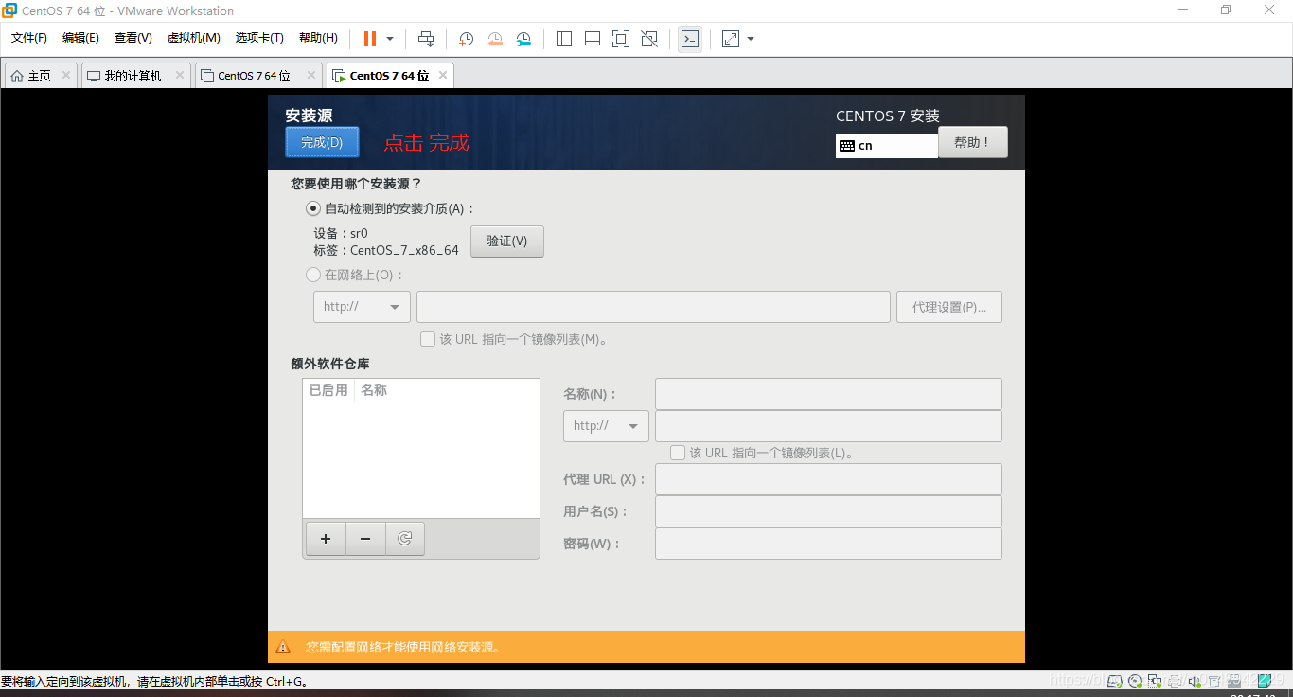This screenshot has height=697, width=1293.
Task: Click the network adapter status icon
Action: pyautogui.click(x=1153, y=680)
